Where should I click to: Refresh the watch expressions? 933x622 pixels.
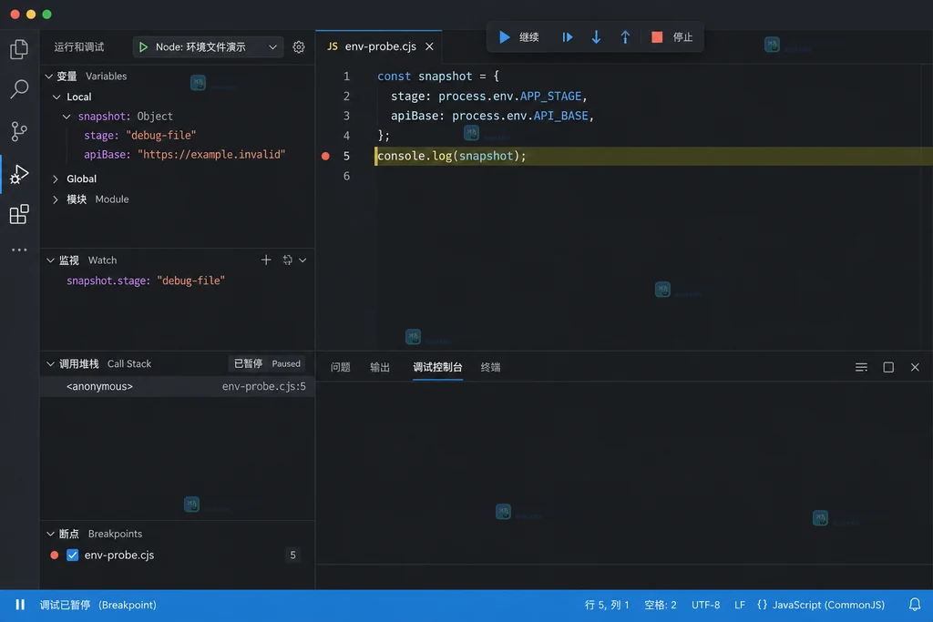[287, 260]
